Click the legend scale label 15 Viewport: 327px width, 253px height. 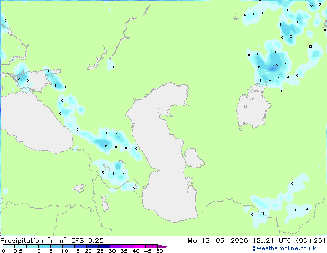coord(76,251)
